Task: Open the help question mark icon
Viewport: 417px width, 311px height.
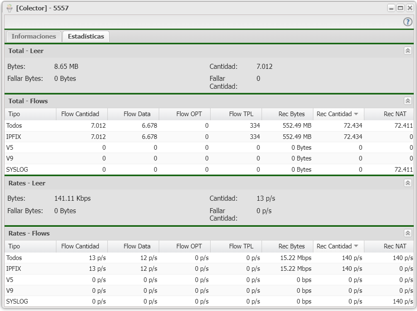Action: [407, 22]
